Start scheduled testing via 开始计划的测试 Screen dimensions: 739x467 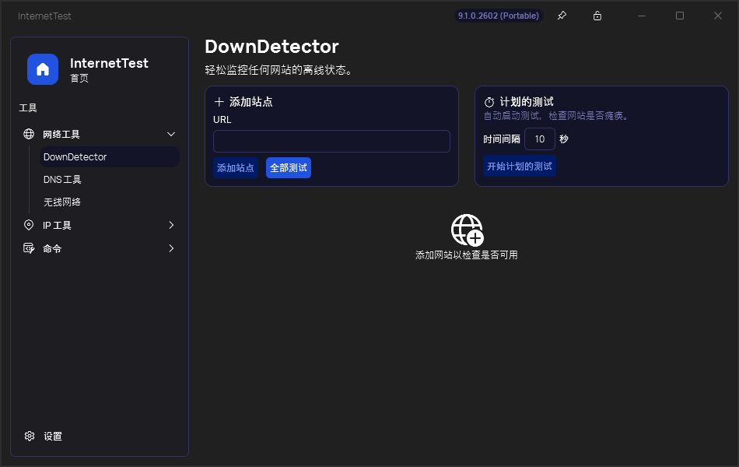click(x=520, y=166)
